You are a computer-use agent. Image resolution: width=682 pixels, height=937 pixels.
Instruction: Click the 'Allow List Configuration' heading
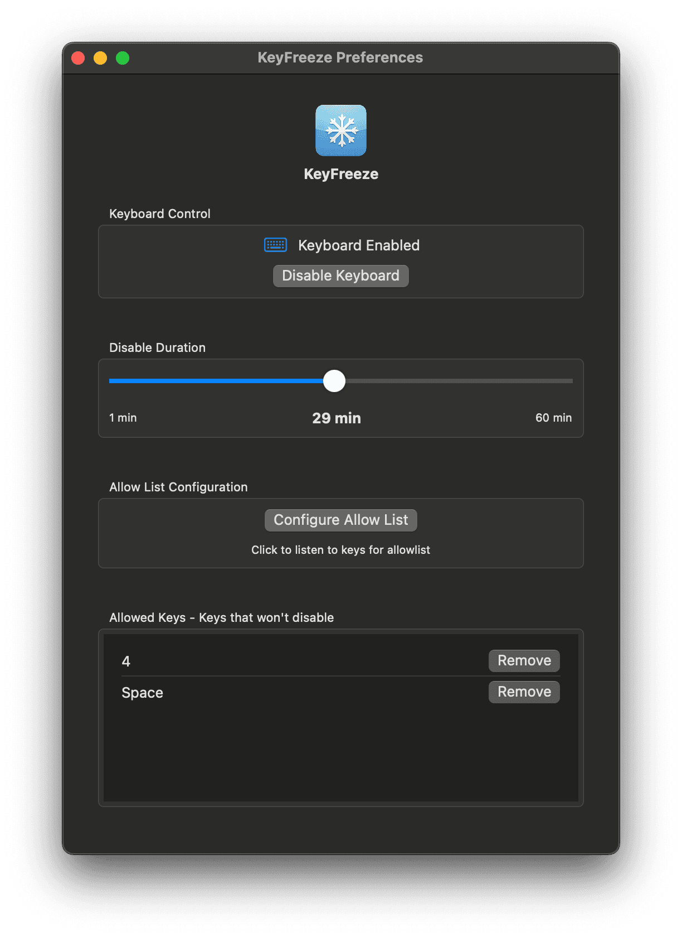pos(178,487)
